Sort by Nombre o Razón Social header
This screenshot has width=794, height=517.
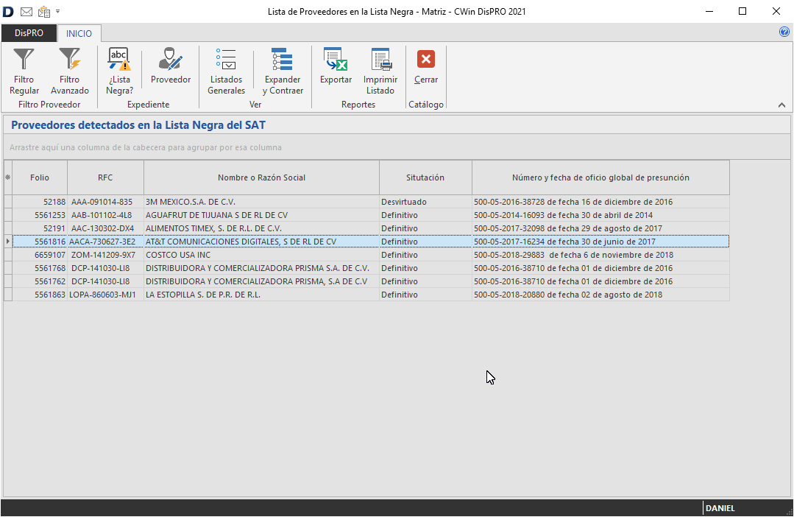[261, 177]
